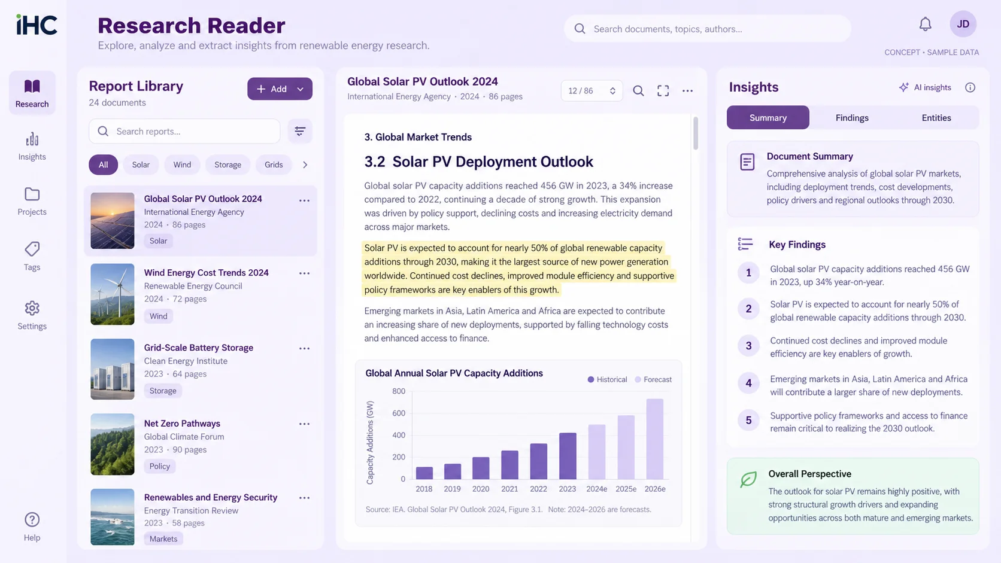This screenshot has height=563, width=1001.
Task: Open more options for Grid-Scale Battery Storage
Action: coord(304,348)
